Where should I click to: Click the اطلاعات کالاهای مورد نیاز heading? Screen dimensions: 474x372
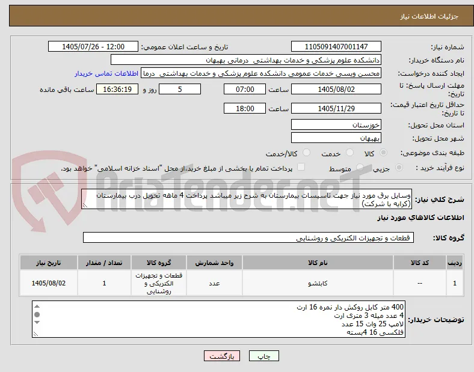pos(420,218)
